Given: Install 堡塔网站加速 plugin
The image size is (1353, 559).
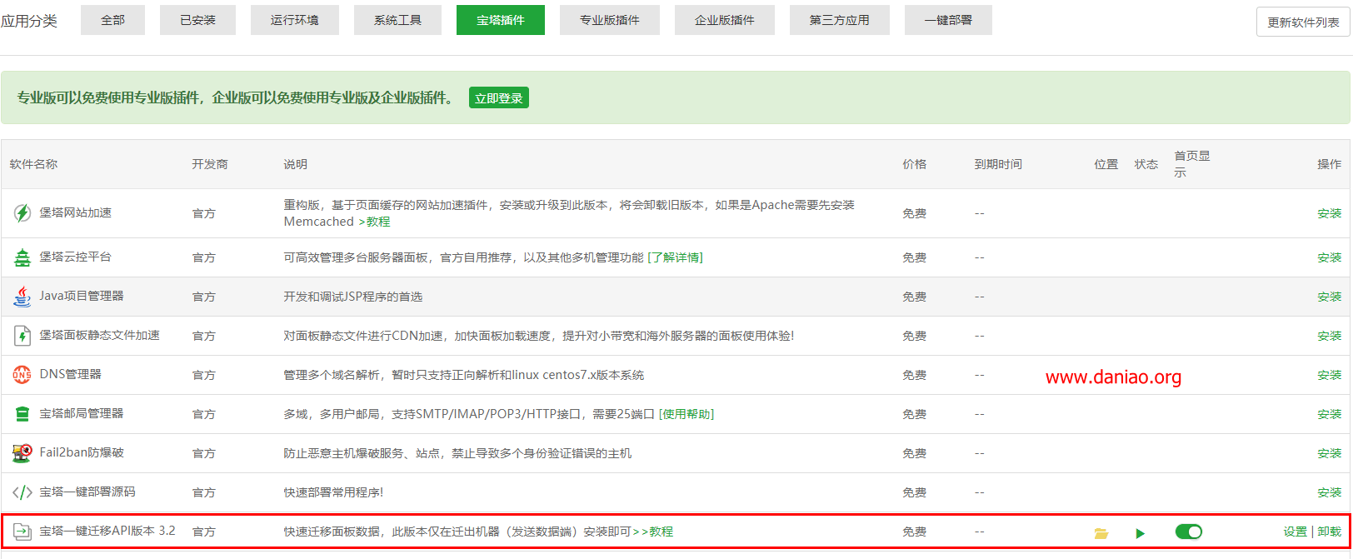Looking at the screenshot, I should pyautogui.click(x=1330, y=213).
